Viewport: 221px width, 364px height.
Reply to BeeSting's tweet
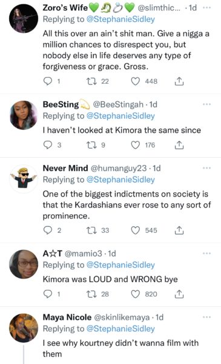[x=48, y=145]
